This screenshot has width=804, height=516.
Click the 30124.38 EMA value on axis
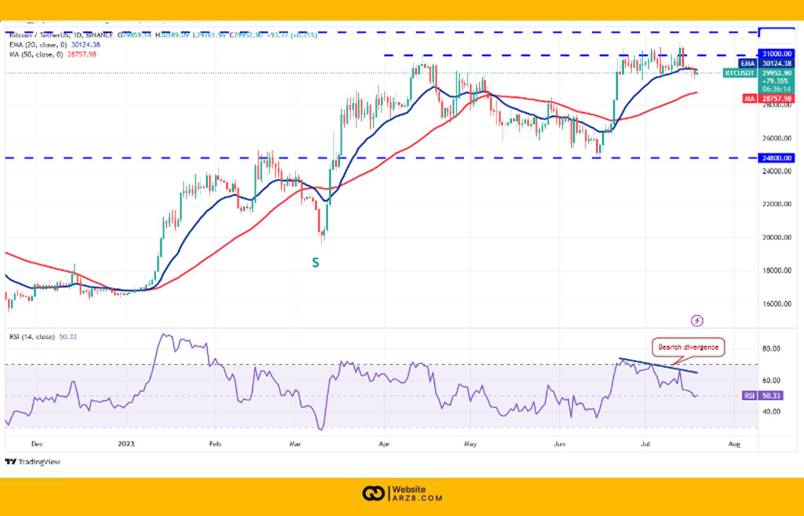777,64
